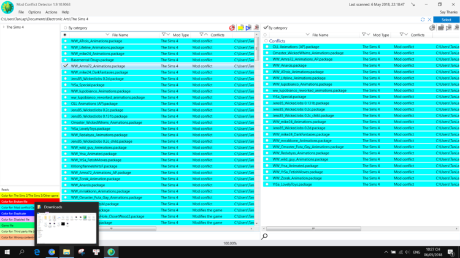
Task: Select radio for WW_ATrois_Animations.package in left list
Action: [66, 41]
